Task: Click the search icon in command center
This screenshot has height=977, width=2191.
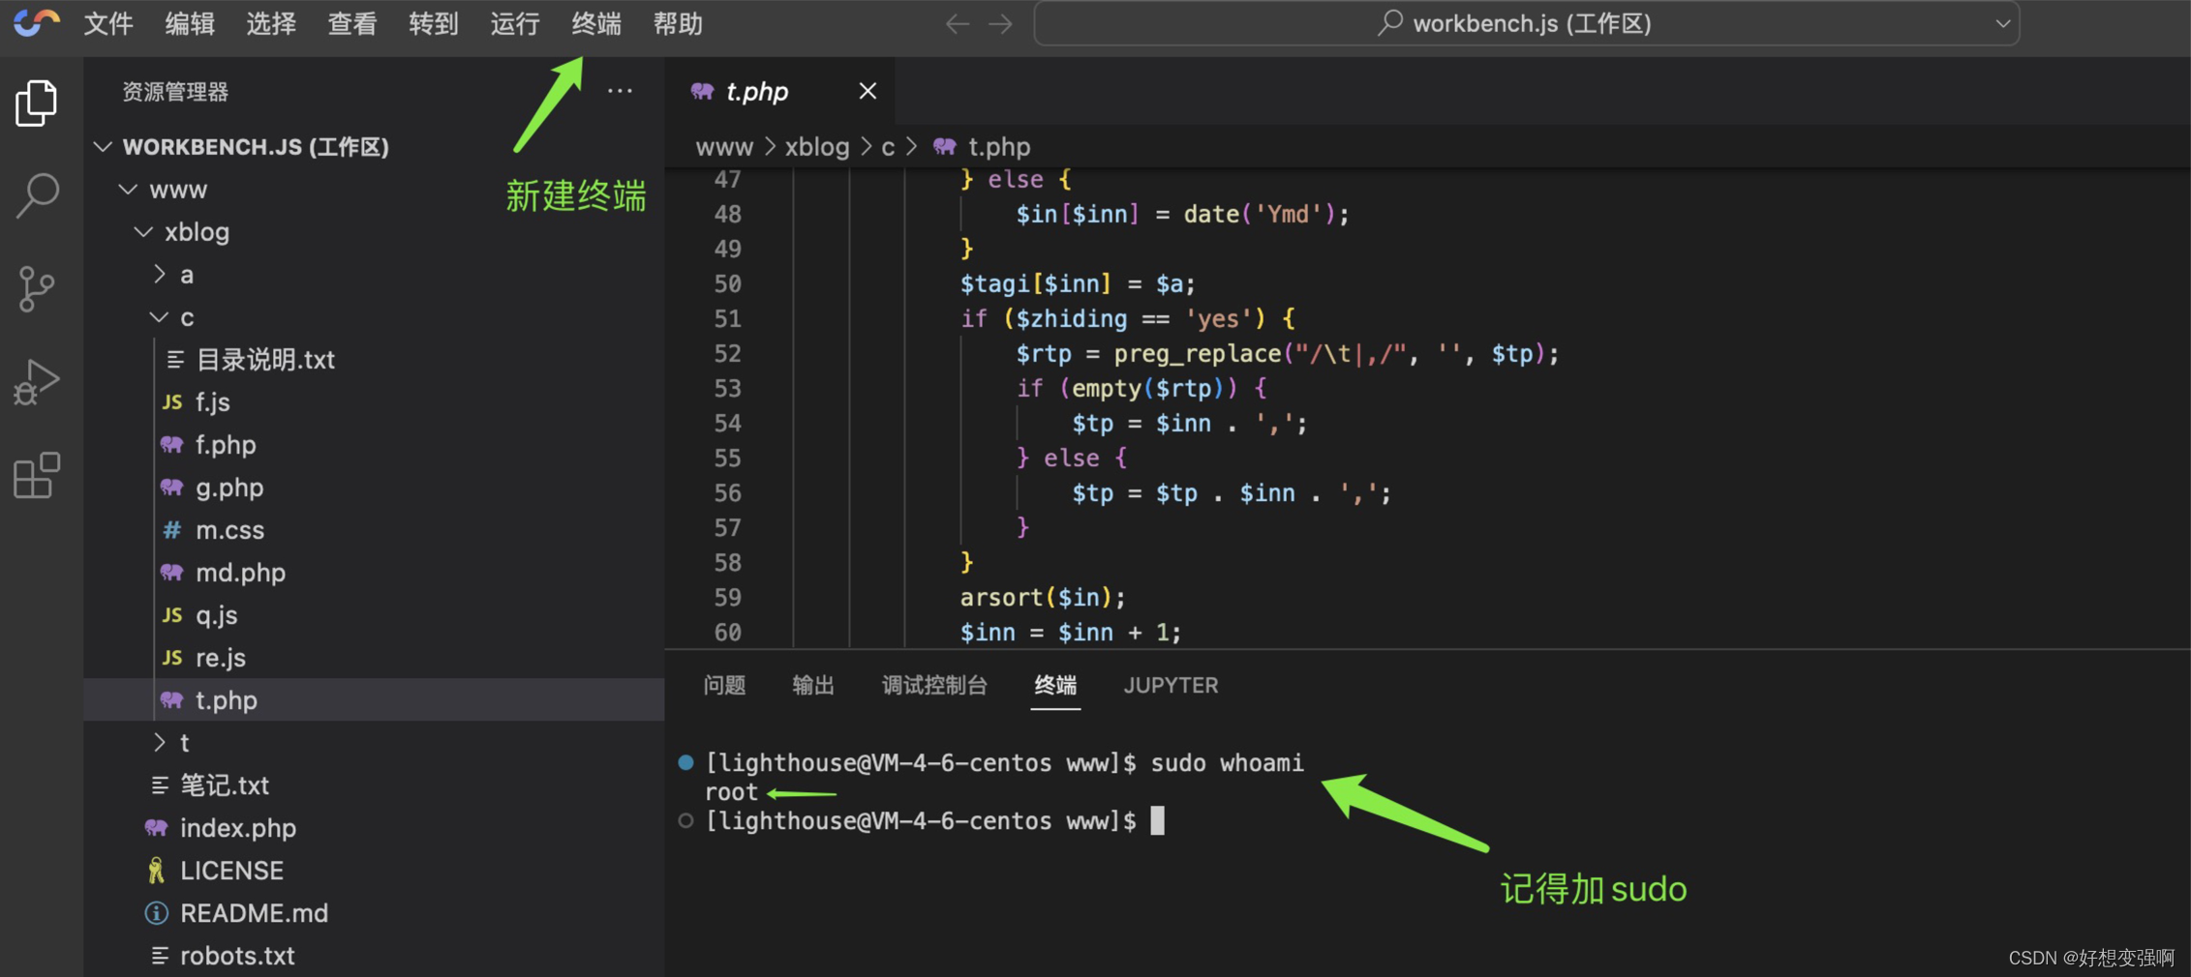Action: coord(1390,22)
